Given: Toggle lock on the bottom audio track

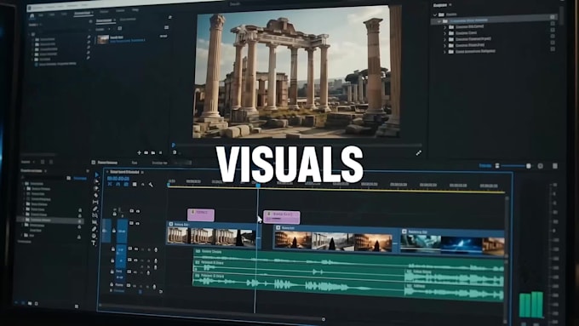Looking at the screenshot, I should pyautogui.click(x=112, y=284).
